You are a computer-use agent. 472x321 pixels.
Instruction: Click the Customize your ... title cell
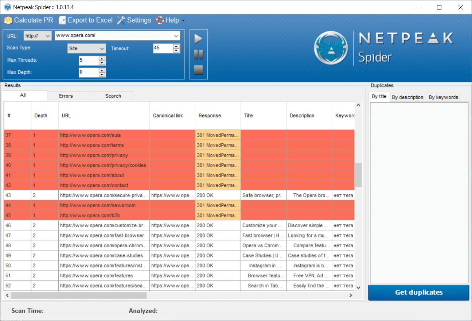(264, 225)
